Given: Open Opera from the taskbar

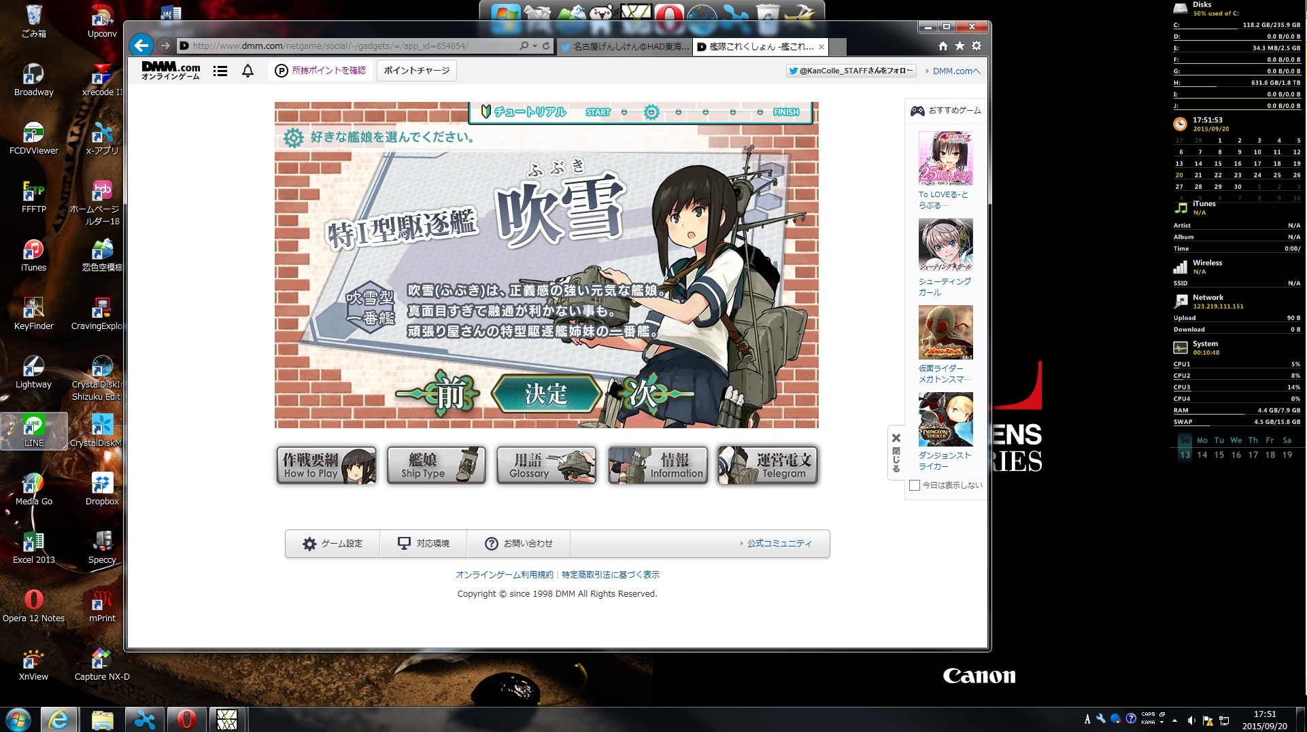Looking at the screenshot, I should tap(186, 720).
